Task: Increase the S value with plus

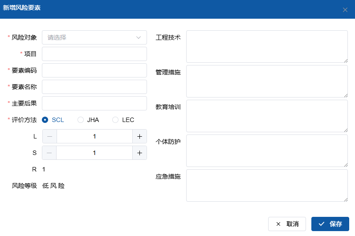Action: [139, 153]
